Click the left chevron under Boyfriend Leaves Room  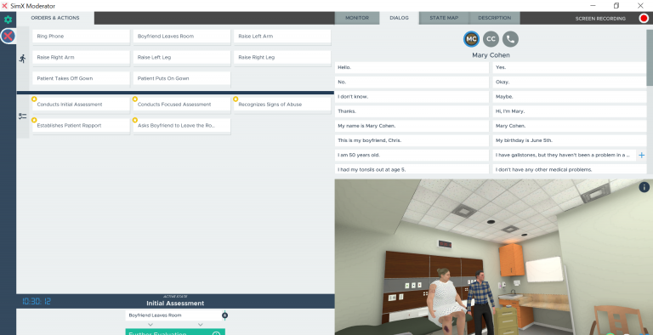coord(150,325)
